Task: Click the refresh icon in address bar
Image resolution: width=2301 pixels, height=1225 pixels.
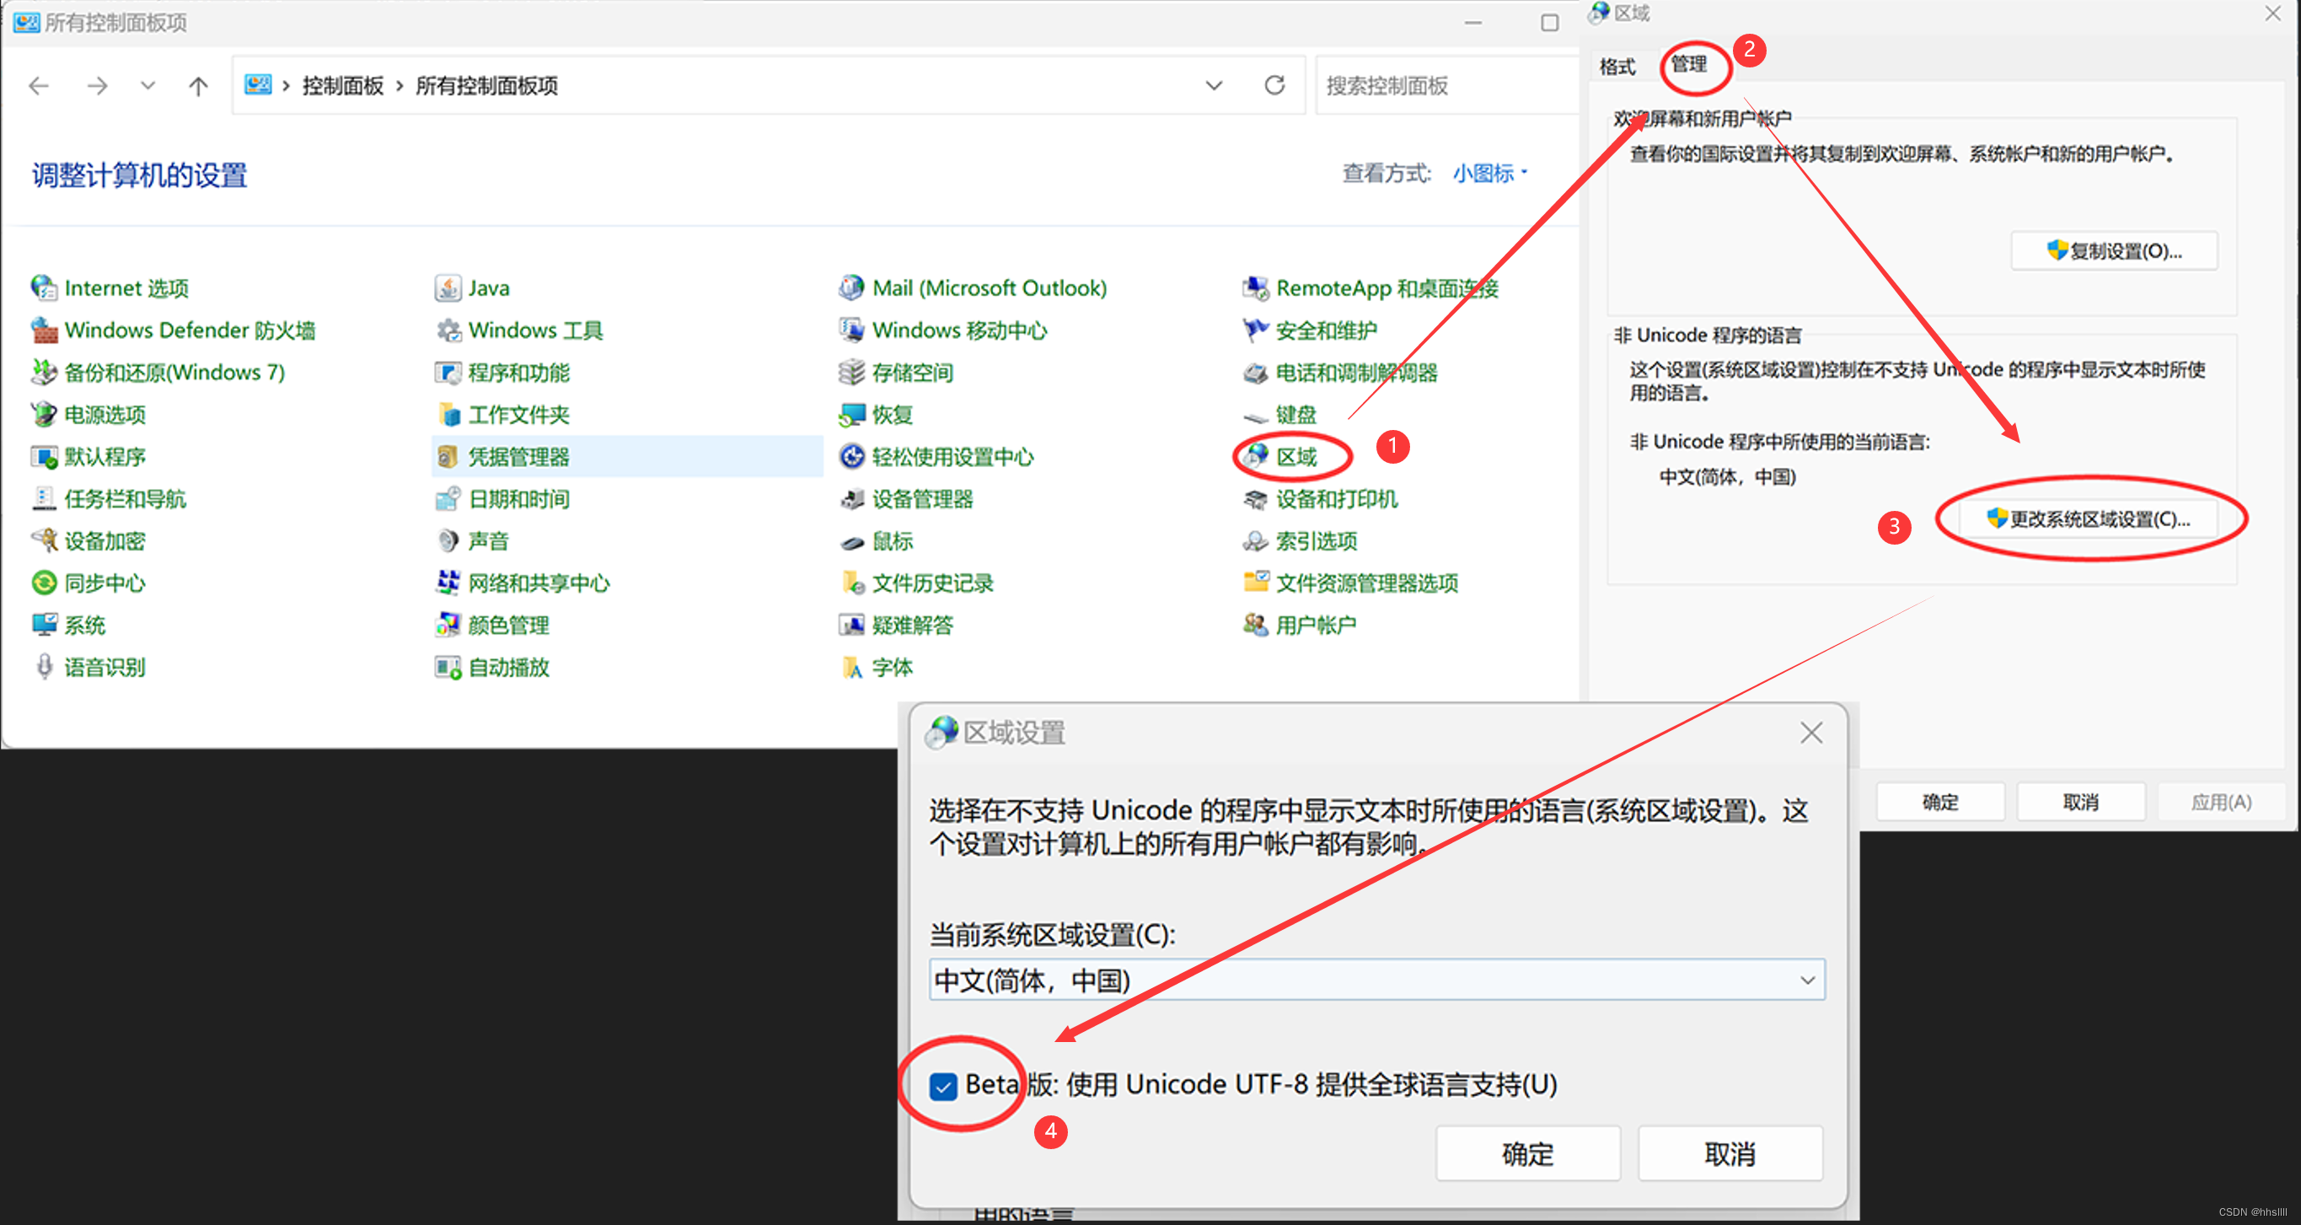Action: tap(1274, 85)
